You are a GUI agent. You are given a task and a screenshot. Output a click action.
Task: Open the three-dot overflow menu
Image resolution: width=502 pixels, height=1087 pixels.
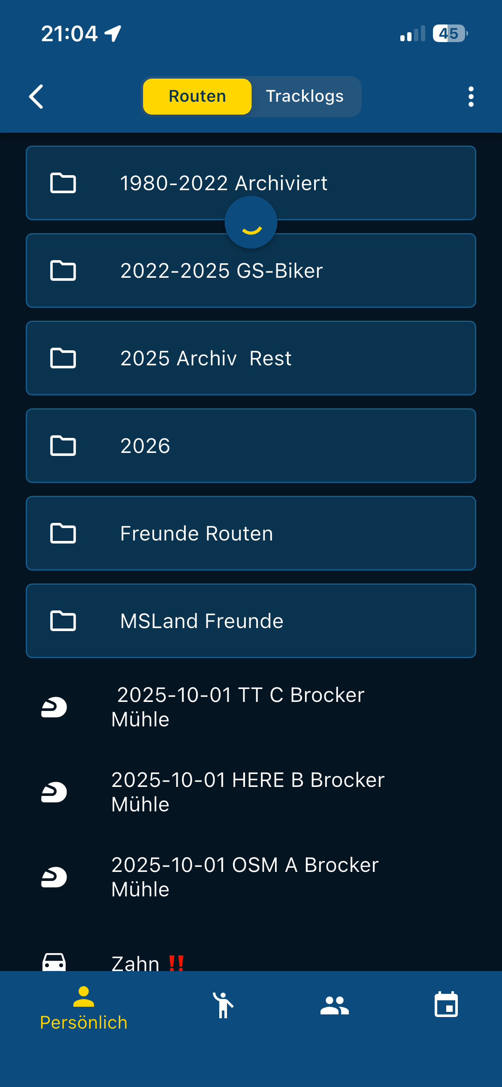[x=471, y=97]
